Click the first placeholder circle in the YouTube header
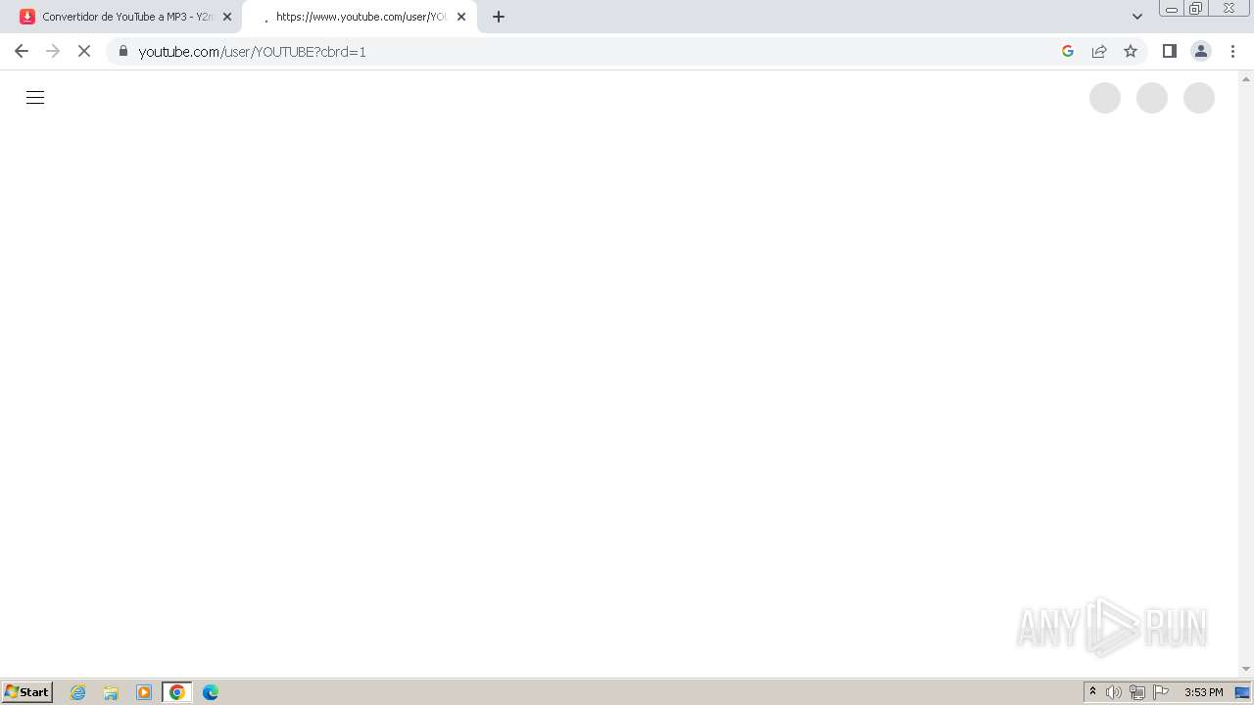Screen dimensions: 1254x705 click(x=1105, y=98)
